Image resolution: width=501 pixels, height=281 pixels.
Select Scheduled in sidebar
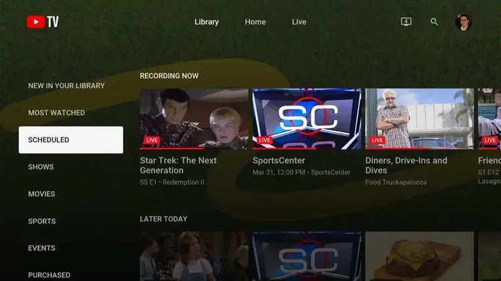pyautogui.click(x=71, y=140)
